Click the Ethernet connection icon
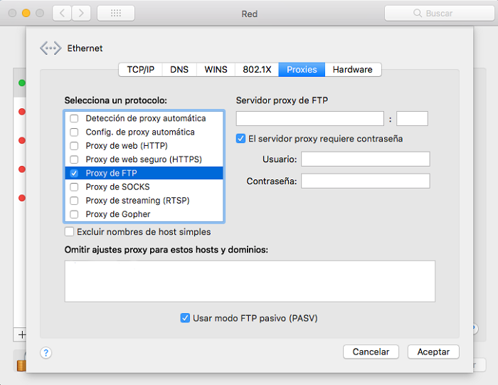 [x=51, y=48]
